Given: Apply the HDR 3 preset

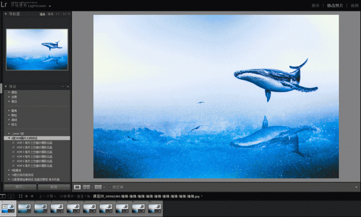Looking at the screenshot, I should pyautogui.click(x=35, y=152).
